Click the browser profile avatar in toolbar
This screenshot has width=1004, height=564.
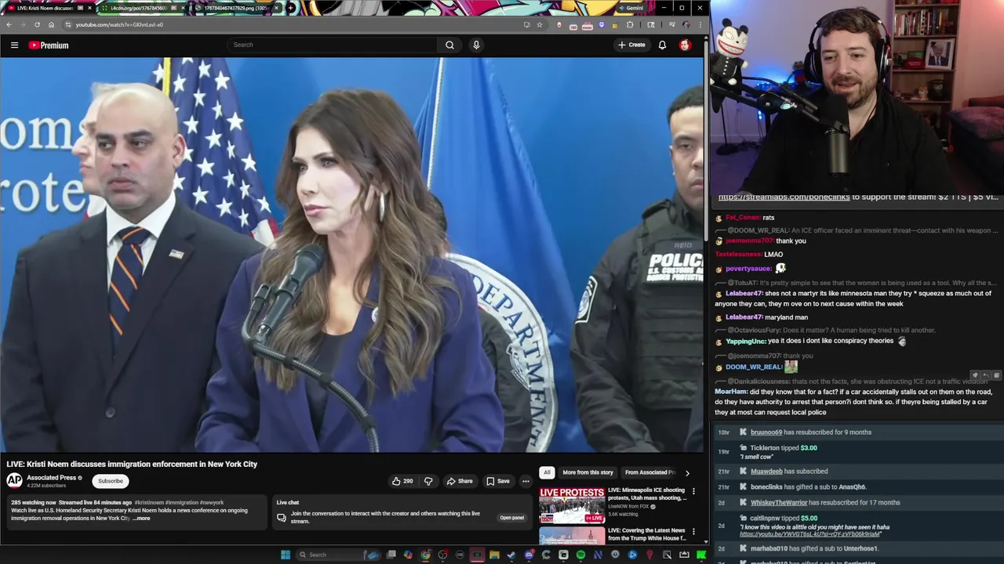pyautogui.click(x=686, y=24)
